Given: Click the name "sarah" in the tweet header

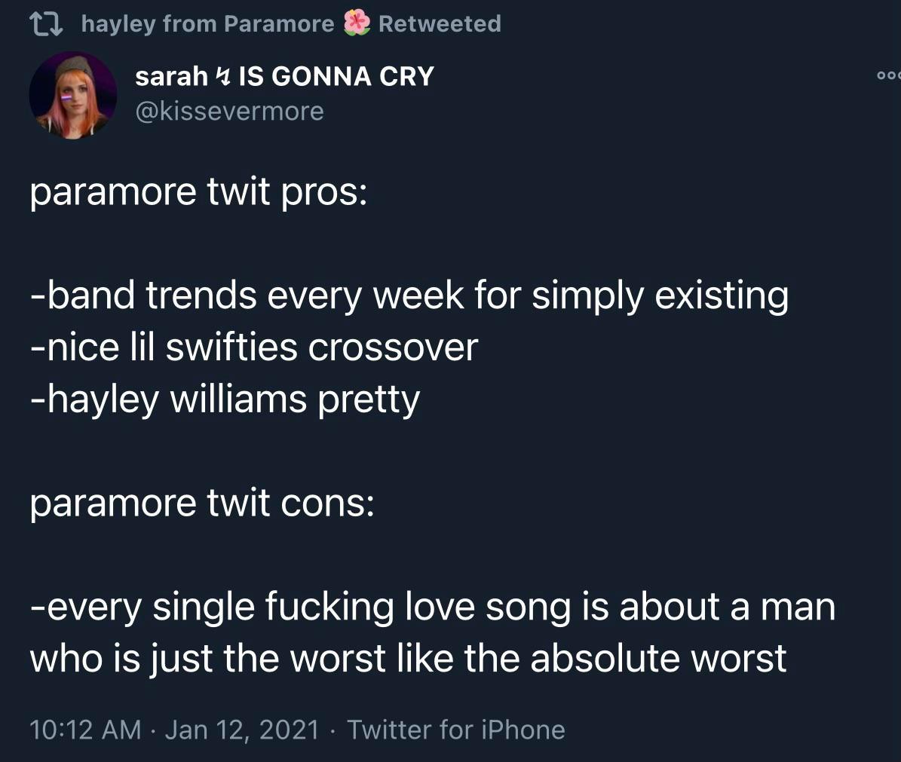Looking at the screenshot, I should click(x=171, y=76).
